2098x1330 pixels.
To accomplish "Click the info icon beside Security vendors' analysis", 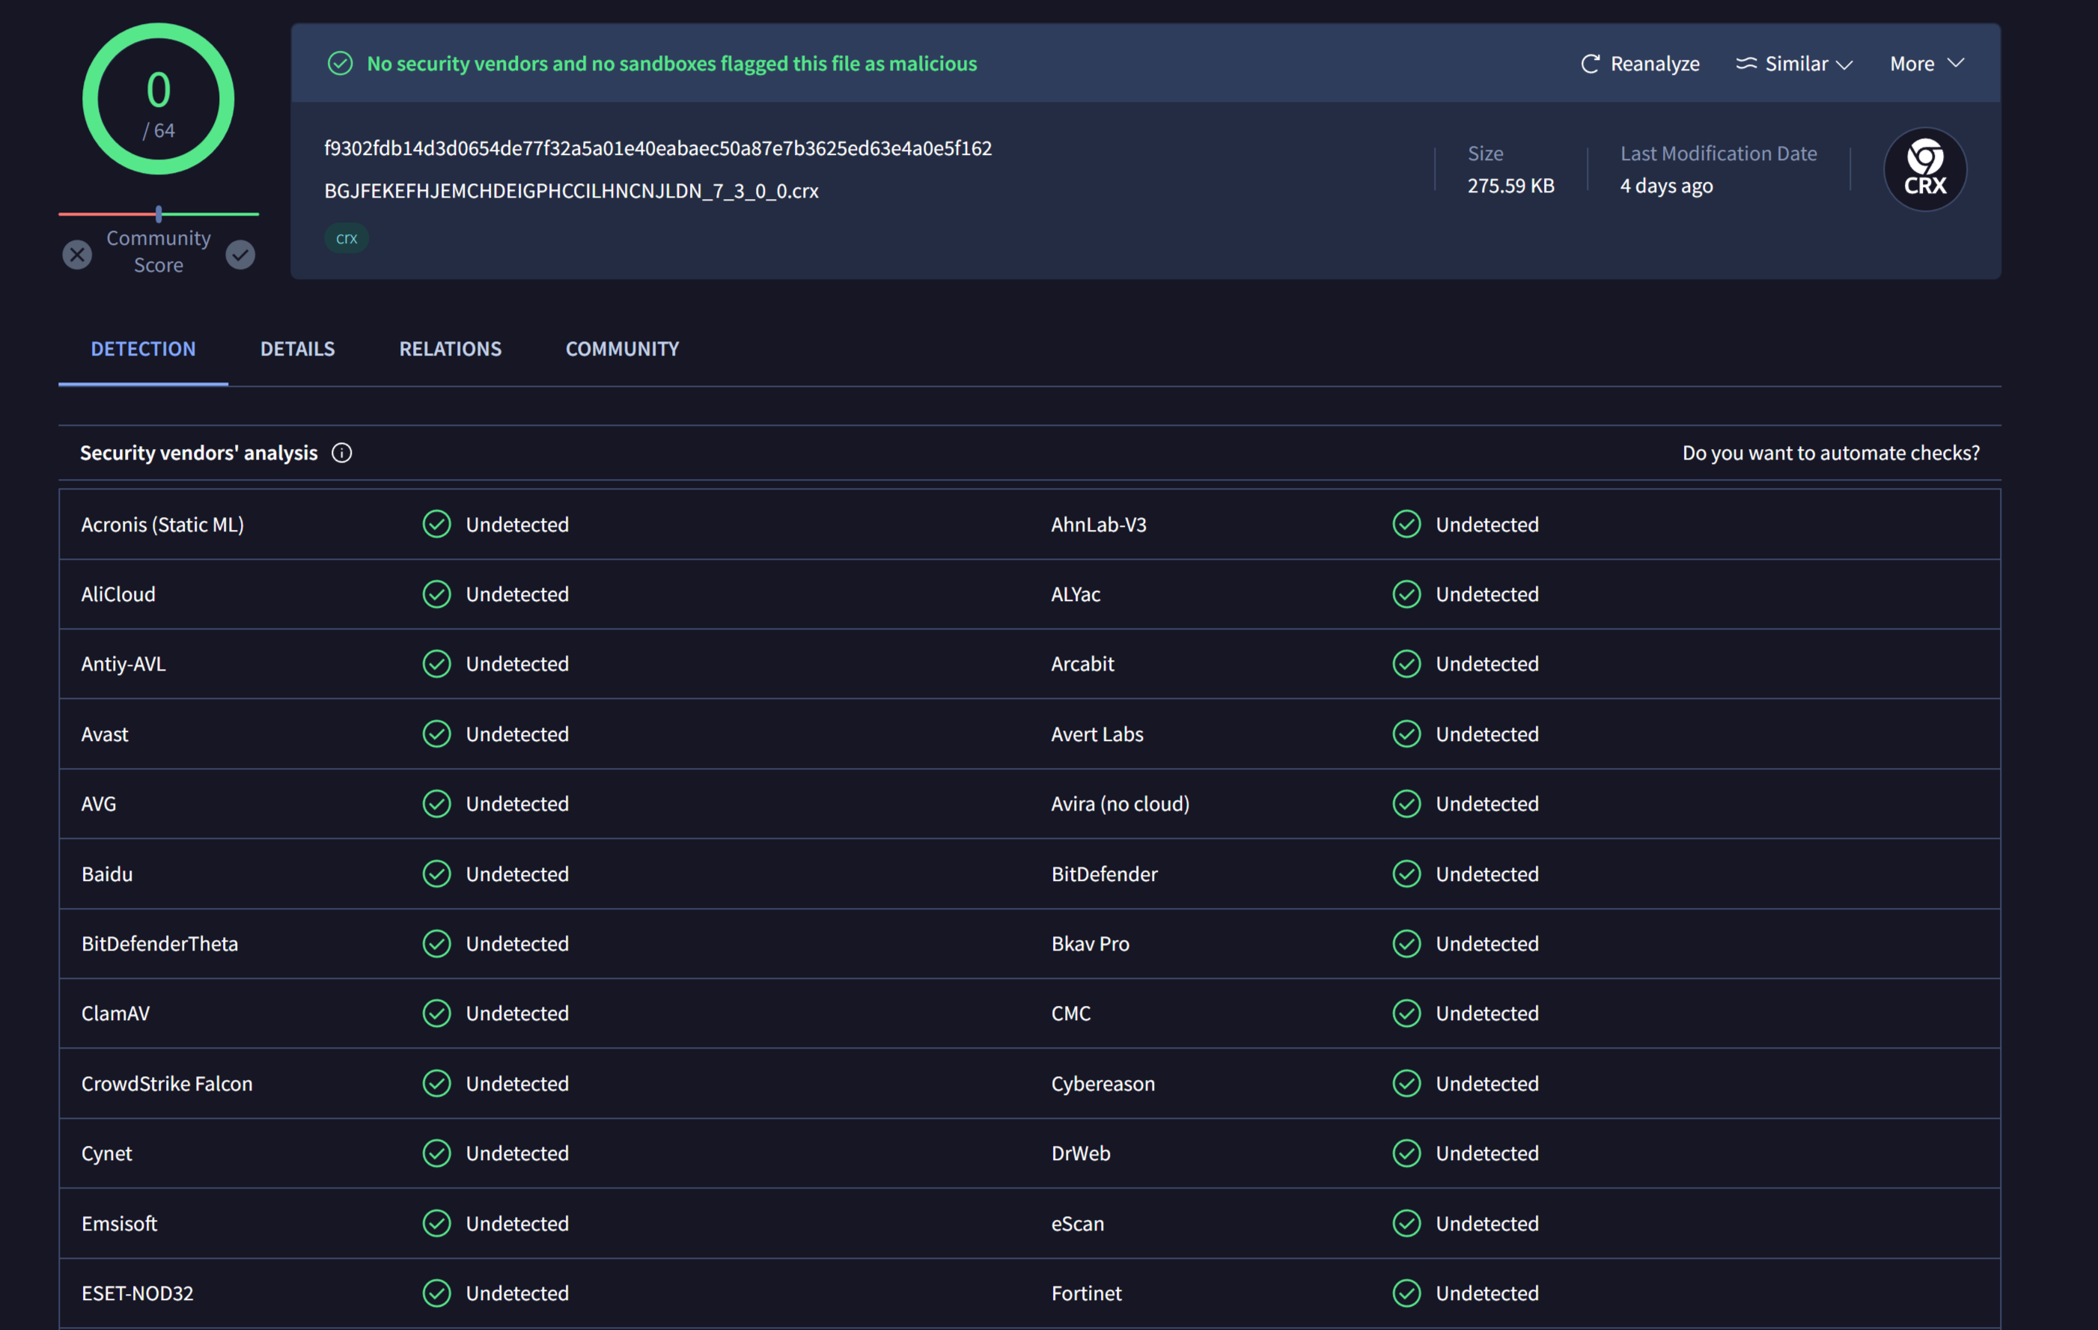I will pyautogui.click(x=341, y=453).
